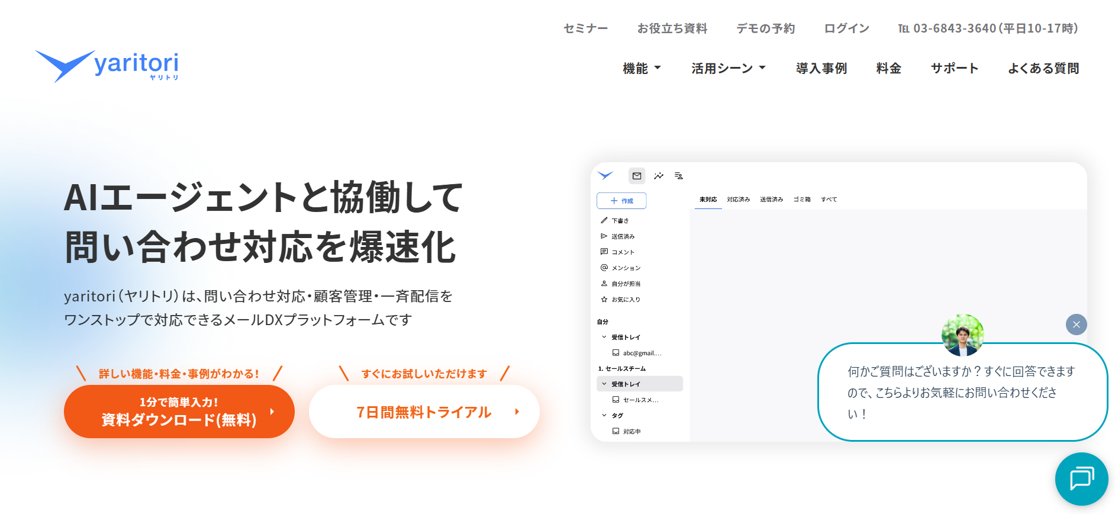
Task: Open the サポート page
Action: pyautogui.click(x=955, y=69)
